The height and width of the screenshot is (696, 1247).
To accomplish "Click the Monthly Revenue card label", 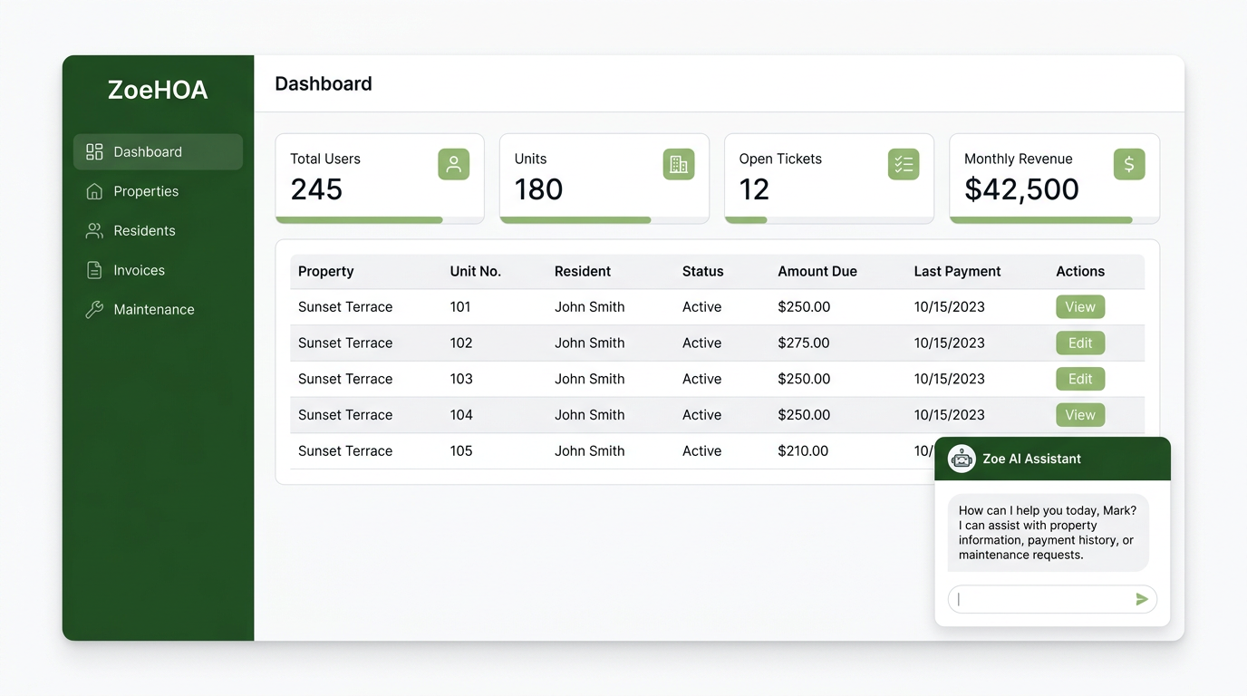I will [1019, 159].
